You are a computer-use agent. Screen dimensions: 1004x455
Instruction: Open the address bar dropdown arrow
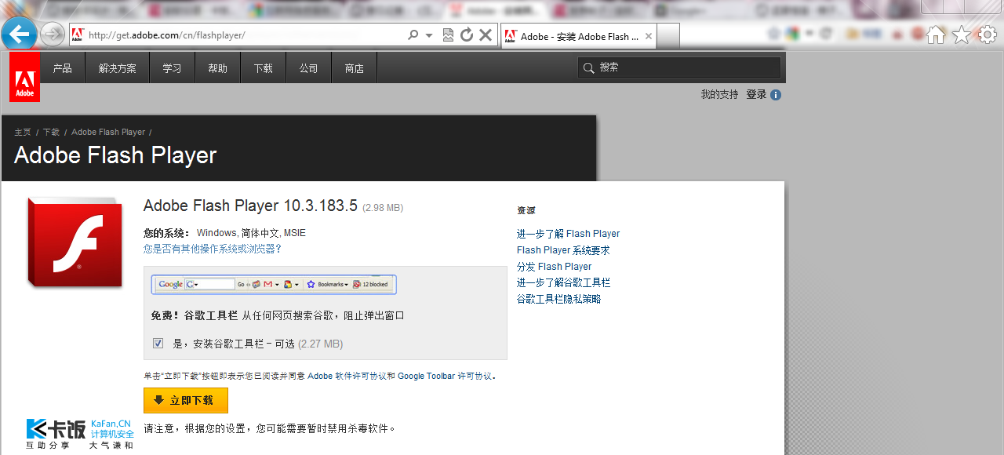pyautogui.click(x=429, y=35)
